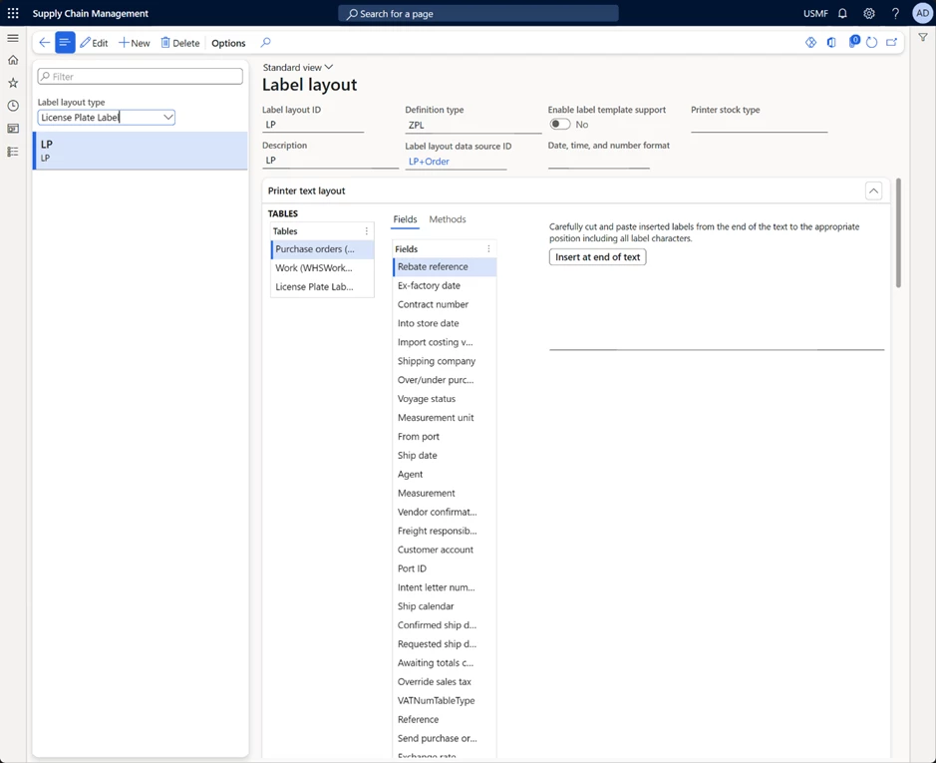Open the LP+Order data source link

(429, 162)
